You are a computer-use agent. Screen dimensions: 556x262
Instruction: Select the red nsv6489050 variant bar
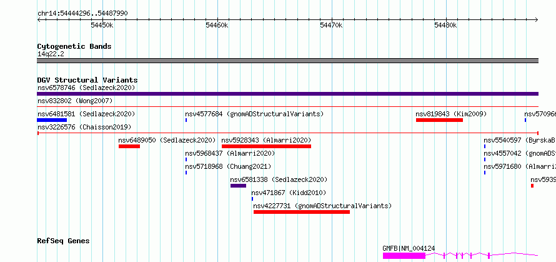coord(129,146)
